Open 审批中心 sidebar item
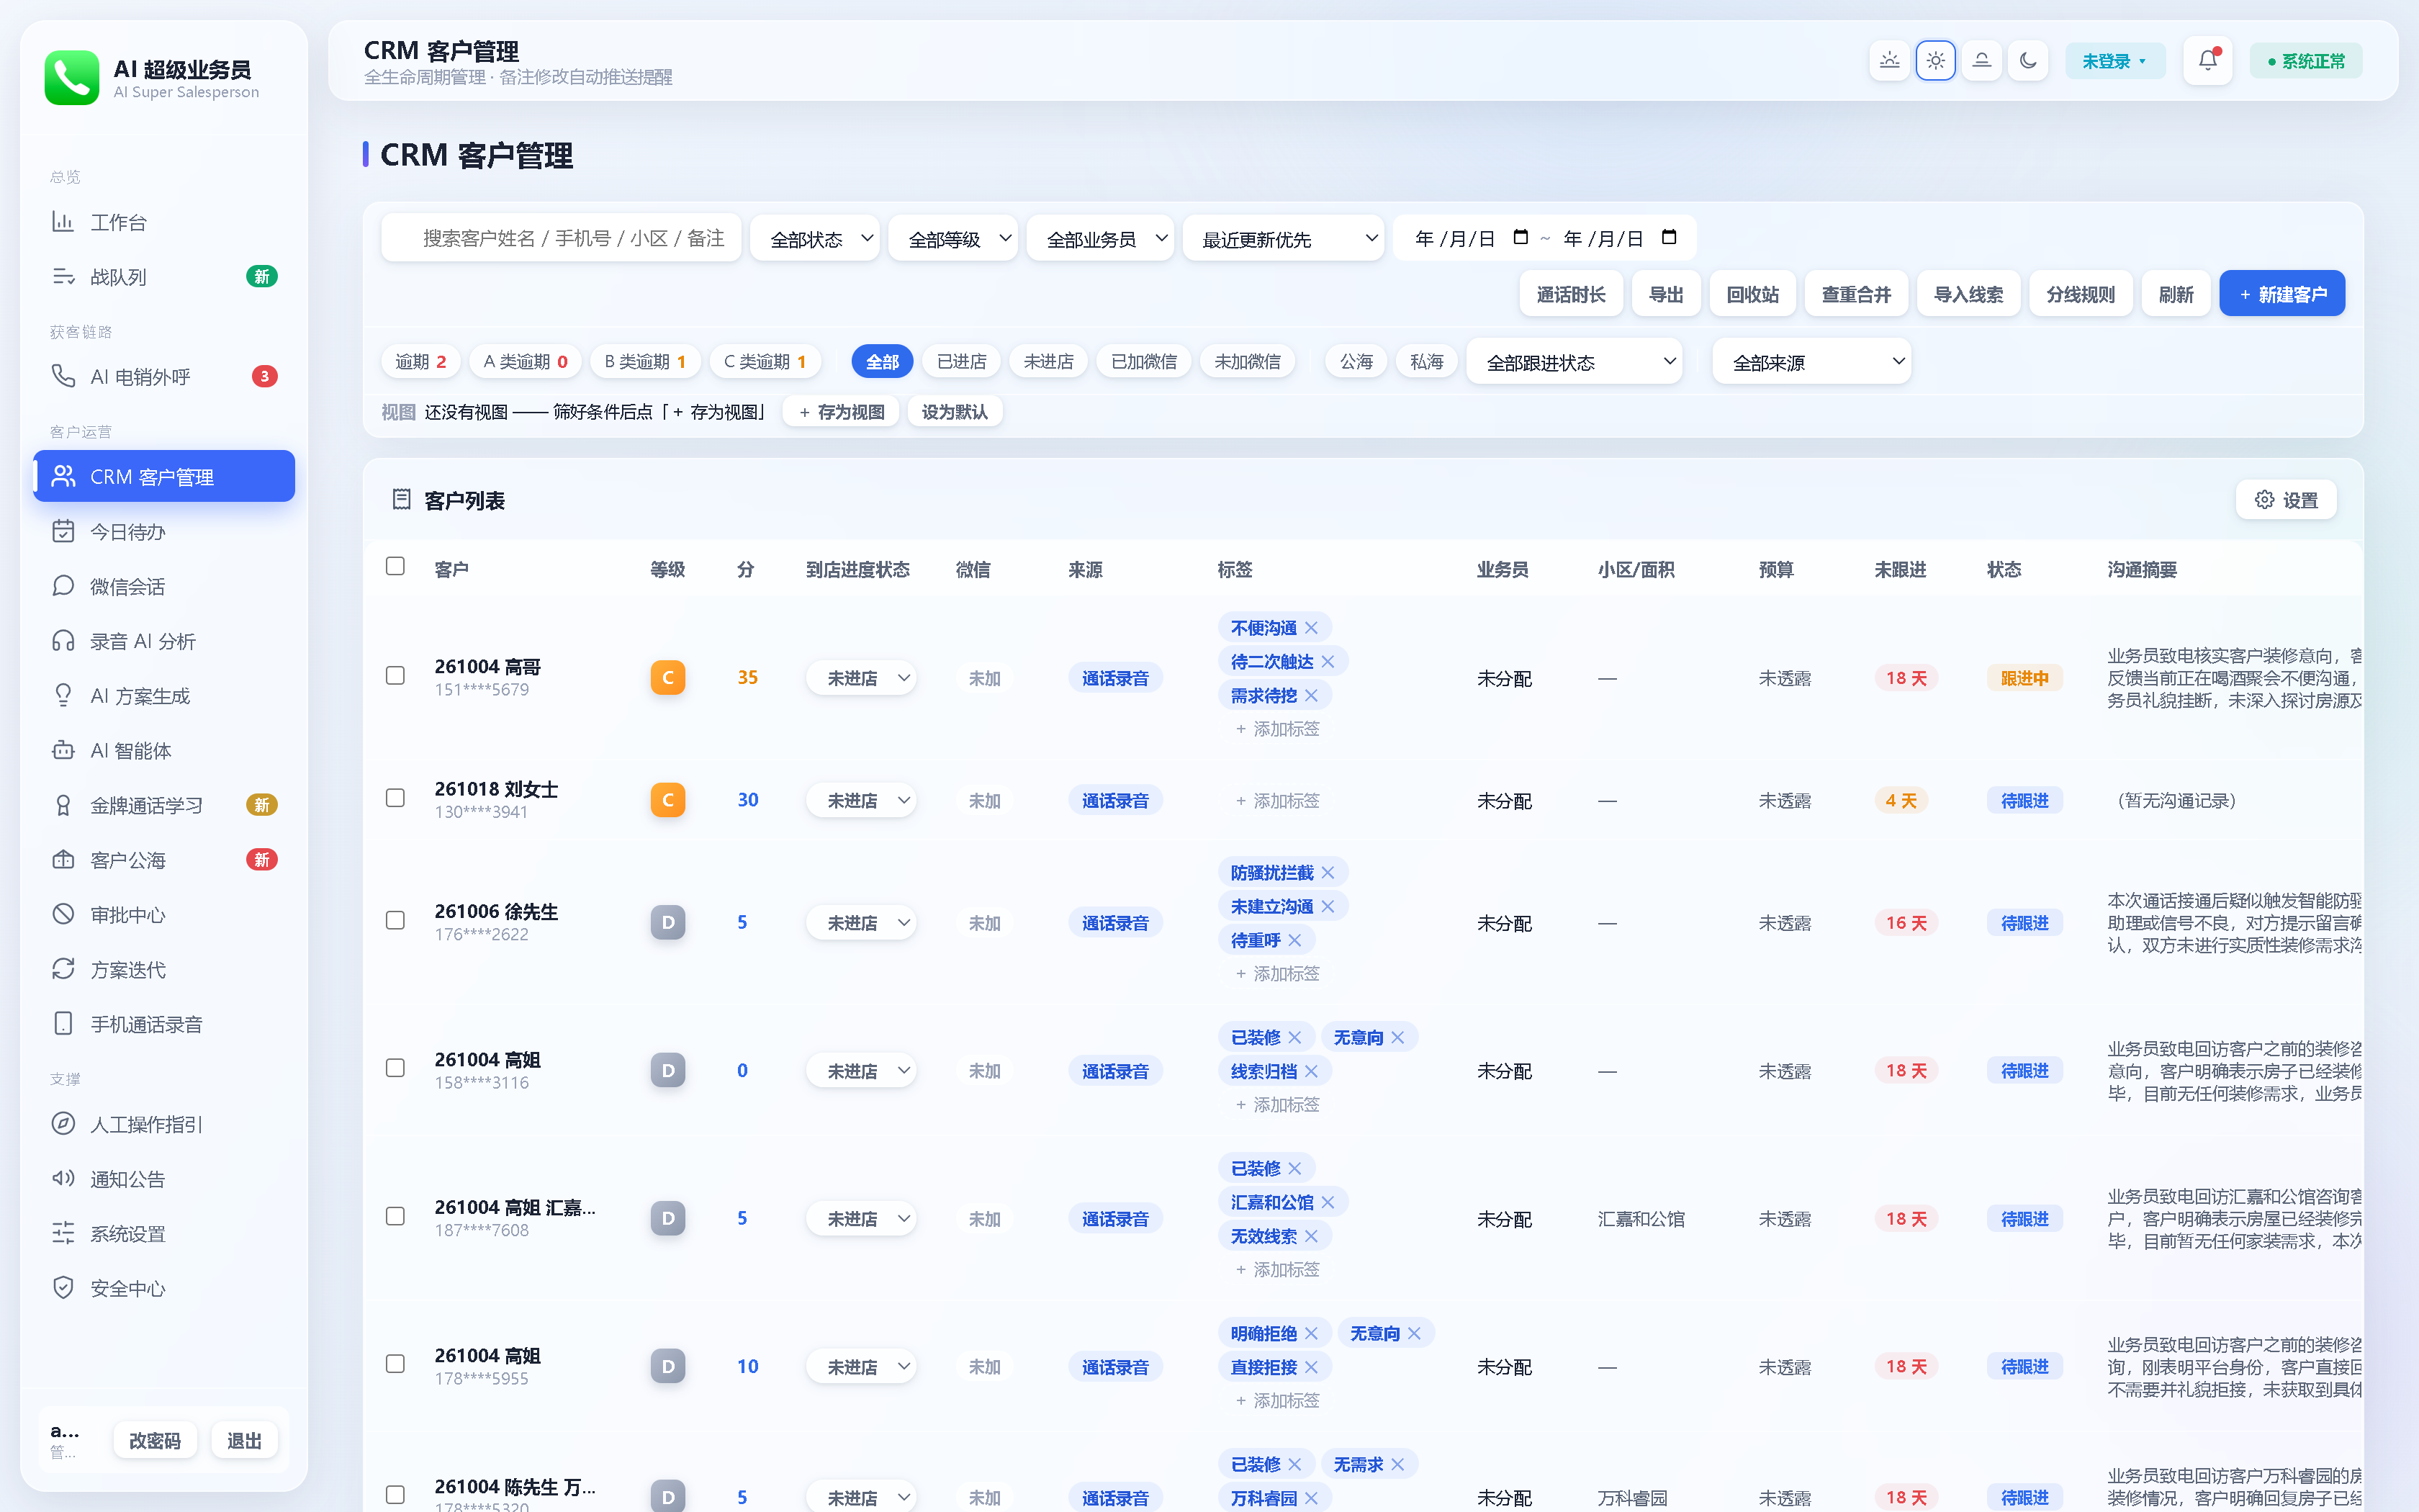This screenshot has height=1512, width=2419. pyautogui.click(x=164, y=915)
